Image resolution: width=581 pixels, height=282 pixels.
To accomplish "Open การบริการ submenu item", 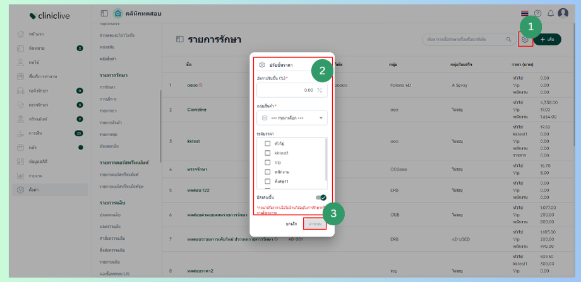I will [x=108, y=99].
